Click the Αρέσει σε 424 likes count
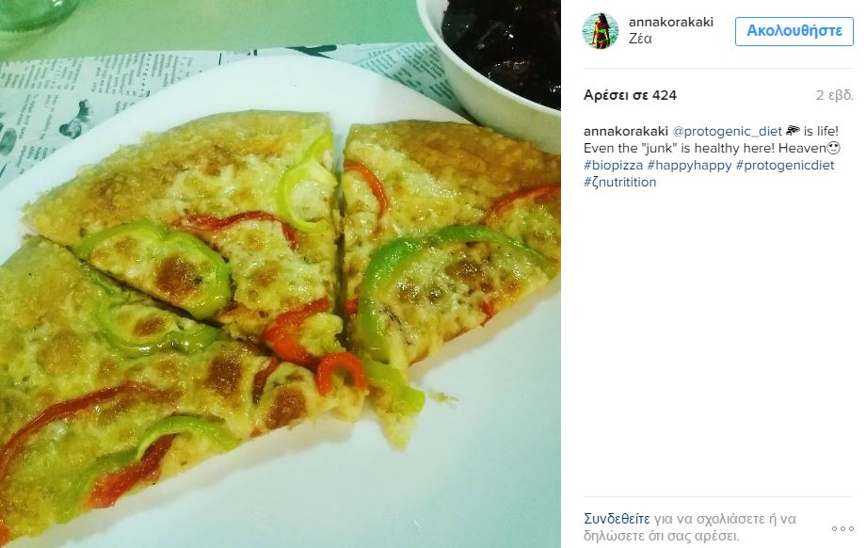The image size is (866, 548). click(630, 95)
